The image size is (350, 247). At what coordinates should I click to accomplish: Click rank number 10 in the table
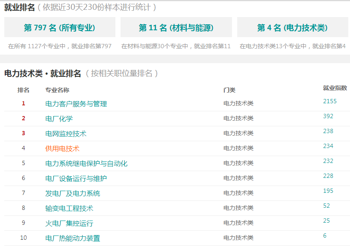coord(24,238)
